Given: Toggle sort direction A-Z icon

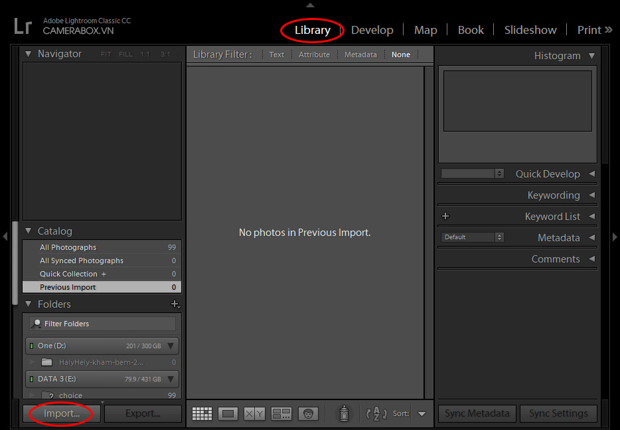Looking at the screenshot, I should (376, 413).
